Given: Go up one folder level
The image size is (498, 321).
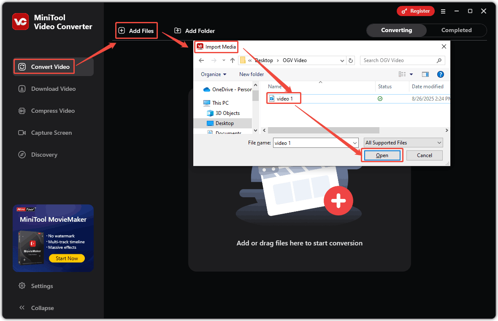Looking at the screenshot, I should [233, 60].
